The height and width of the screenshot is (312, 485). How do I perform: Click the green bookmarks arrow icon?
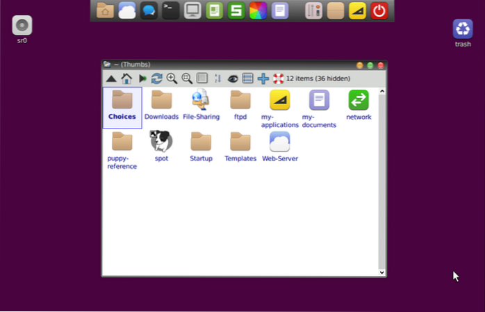[142, 79]
